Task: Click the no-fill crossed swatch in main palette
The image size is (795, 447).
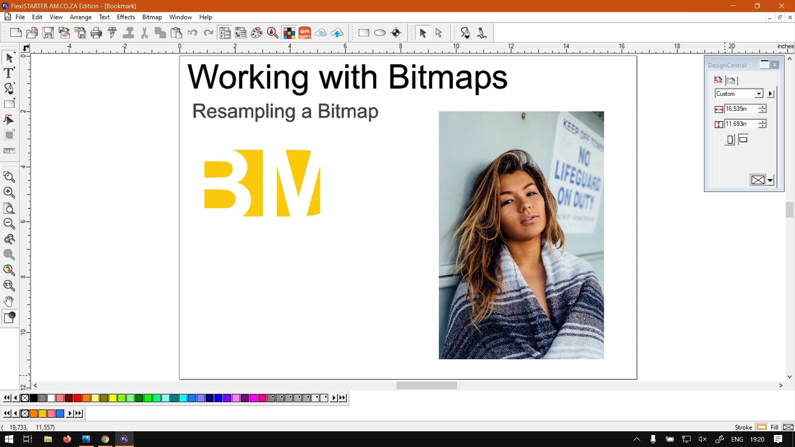Action: coord(25,398)
